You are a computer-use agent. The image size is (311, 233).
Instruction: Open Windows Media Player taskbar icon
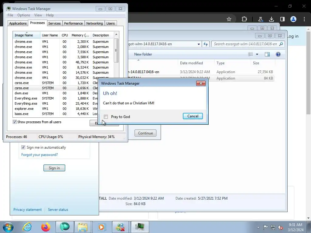pos(101,227)
